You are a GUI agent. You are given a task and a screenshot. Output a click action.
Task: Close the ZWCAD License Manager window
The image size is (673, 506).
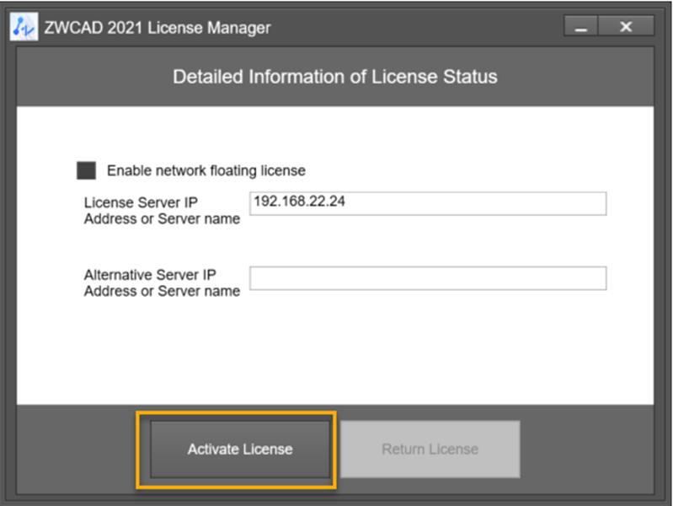626,26
